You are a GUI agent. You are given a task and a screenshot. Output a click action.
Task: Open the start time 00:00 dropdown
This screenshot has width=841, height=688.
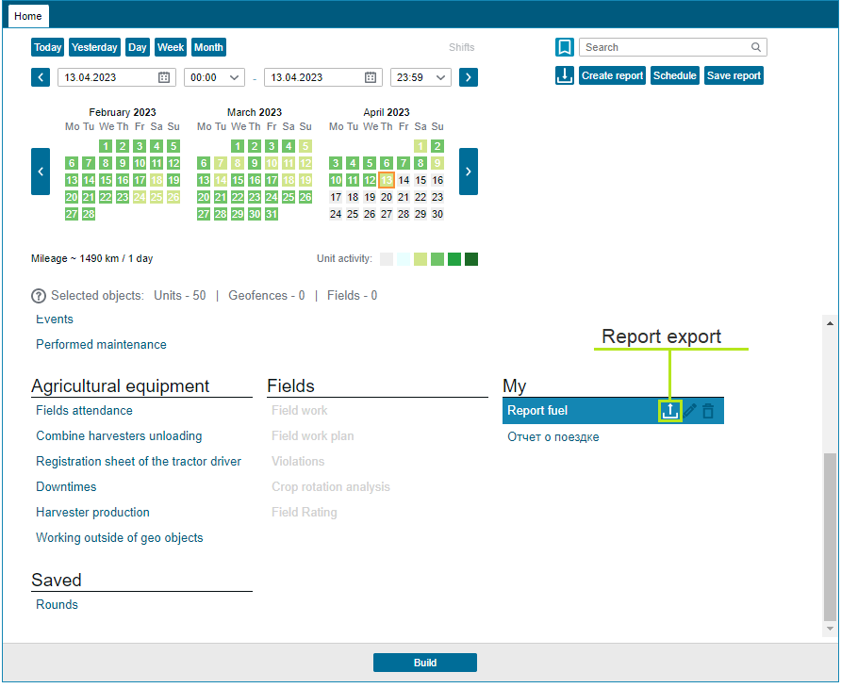click(x=214, y=77)
